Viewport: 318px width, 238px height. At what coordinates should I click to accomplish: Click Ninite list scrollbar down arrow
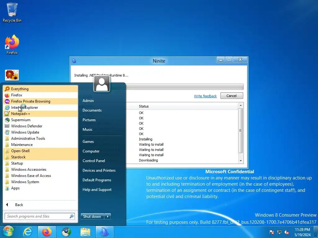point(241,161)
